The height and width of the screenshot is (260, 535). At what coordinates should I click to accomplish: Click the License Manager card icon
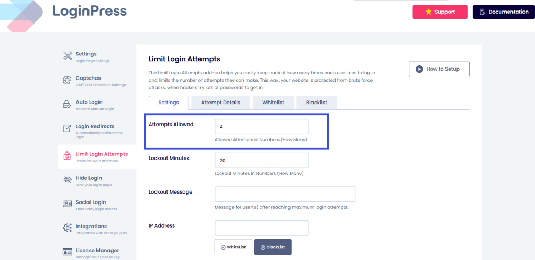point(67,252)
